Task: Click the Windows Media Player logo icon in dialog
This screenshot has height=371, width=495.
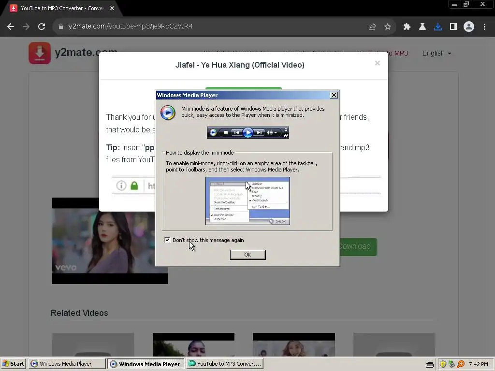Action: point(168,113)
